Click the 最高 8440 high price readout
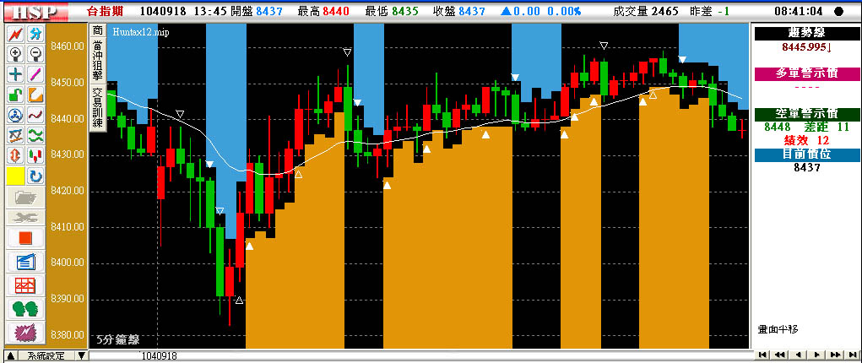The height and width of the screenshot is (363, 862). click(323, 11)
